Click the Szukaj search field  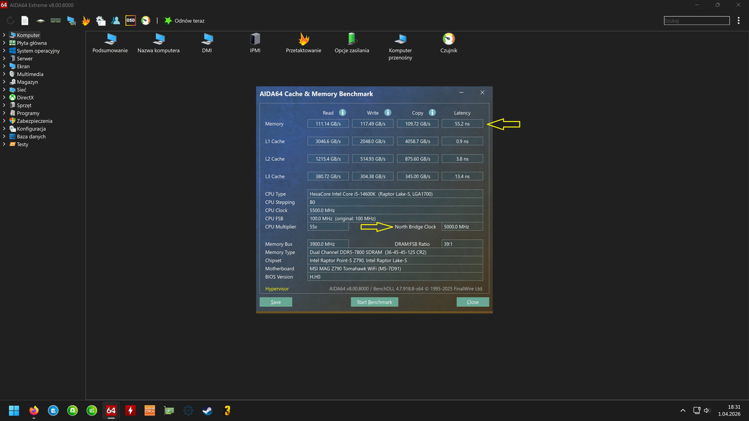coord(697,20)
